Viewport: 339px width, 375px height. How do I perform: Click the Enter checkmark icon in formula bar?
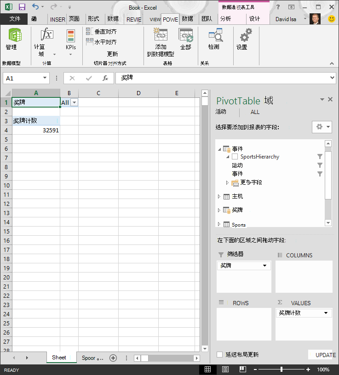(89, 78)
